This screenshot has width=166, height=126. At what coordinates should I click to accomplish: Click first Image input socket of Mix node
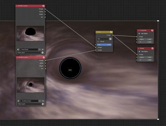tap(96, 47)
